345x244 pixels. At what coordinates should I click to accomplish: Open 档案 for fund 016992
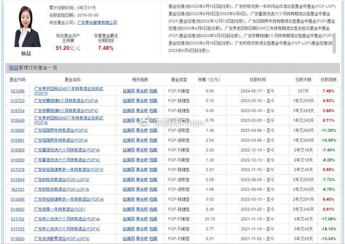[x=153, y=130]
